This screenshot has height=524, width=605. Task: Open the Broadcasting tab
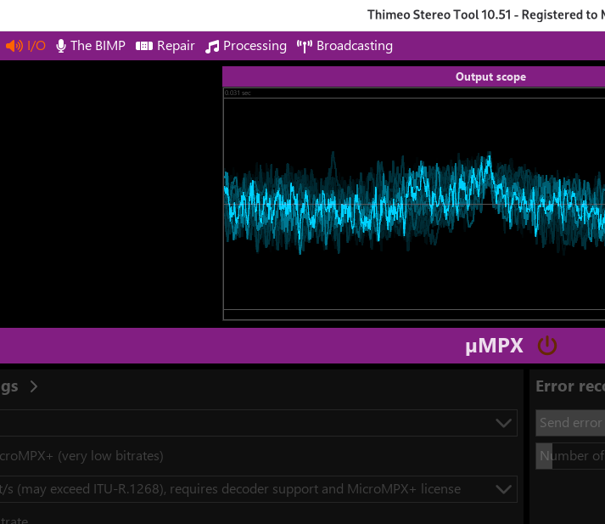354,46
